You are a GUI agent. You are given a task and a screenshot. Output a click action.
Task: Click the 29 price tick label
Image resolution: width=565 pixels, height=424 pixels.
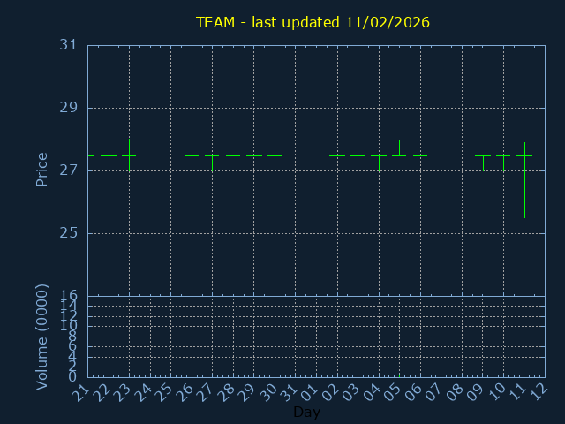pyautogui.click(x=69, y=108)
